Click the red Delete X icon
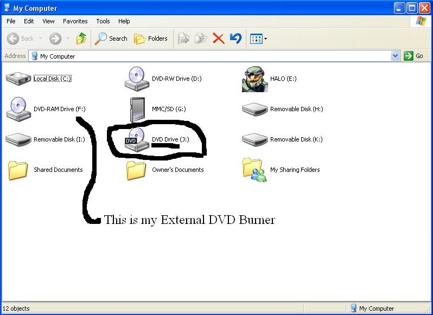Viewport: 433px width, 315px height. click(219, 38)
